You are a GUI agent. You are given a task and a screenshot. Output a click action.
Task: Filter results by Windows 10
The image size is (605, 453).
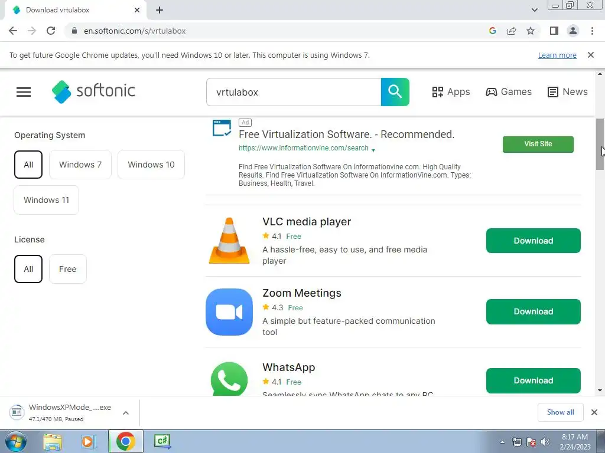coord(151,165)
